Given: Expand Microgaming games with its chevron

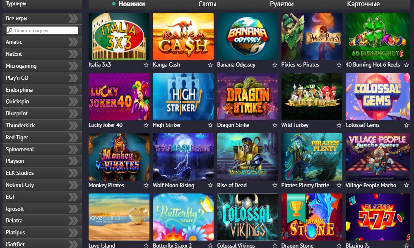Looking at the screenshot, I should [x=73, y=66].
